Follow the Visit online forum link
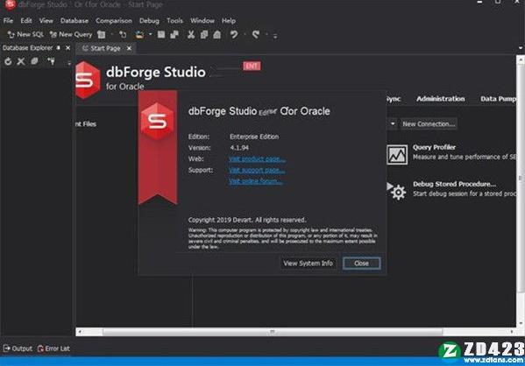 click(255, 181)
